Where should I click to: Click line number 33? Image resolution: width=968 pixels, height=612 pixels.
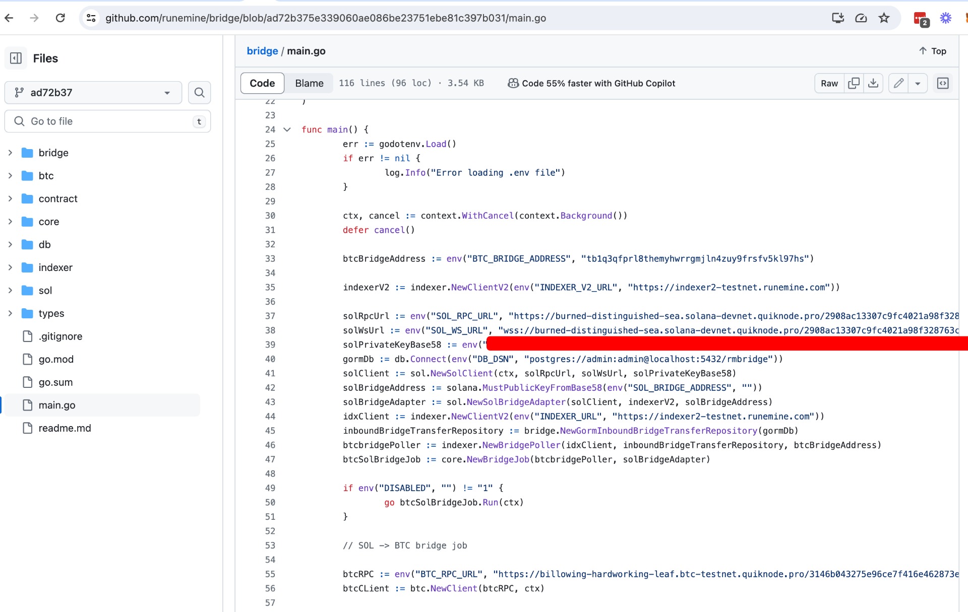click(270, 258)
